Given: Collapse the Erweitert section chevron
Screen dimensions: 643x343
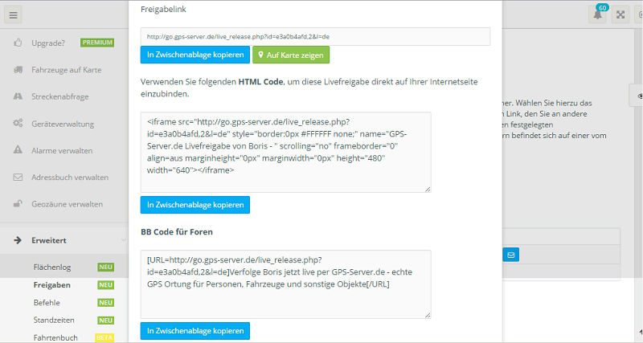Looking at the screenshot, I should 124,239.
